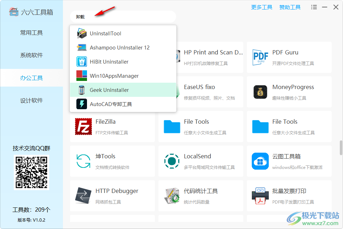Click the 文档格式转换软件 description text
Image resolution: width=343 pixels, height=229 pixels.
[112, 167]
